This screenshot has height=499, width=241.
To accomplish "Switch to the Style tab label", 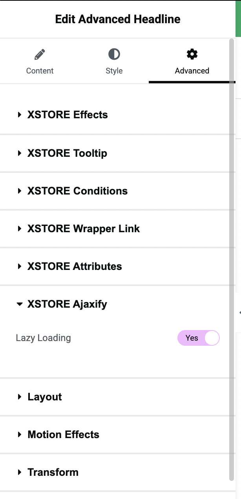I will point(114,71).
